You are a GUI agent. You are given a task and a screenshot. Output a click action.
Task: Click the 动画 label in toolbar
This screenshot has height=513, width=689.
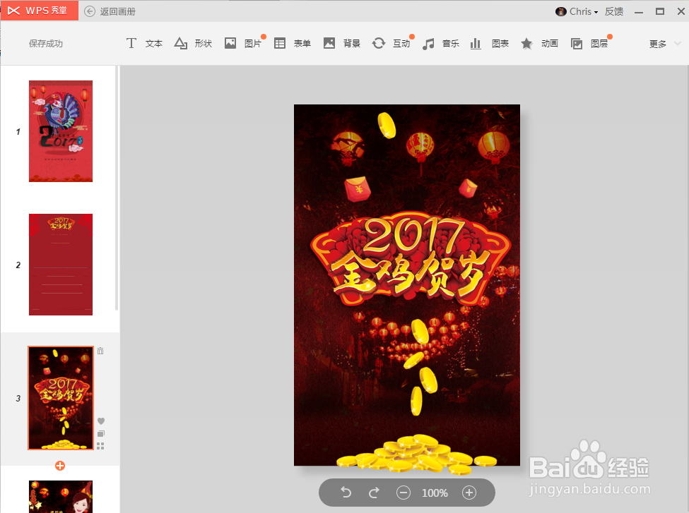pyautogui.click(x=550, y=44)
